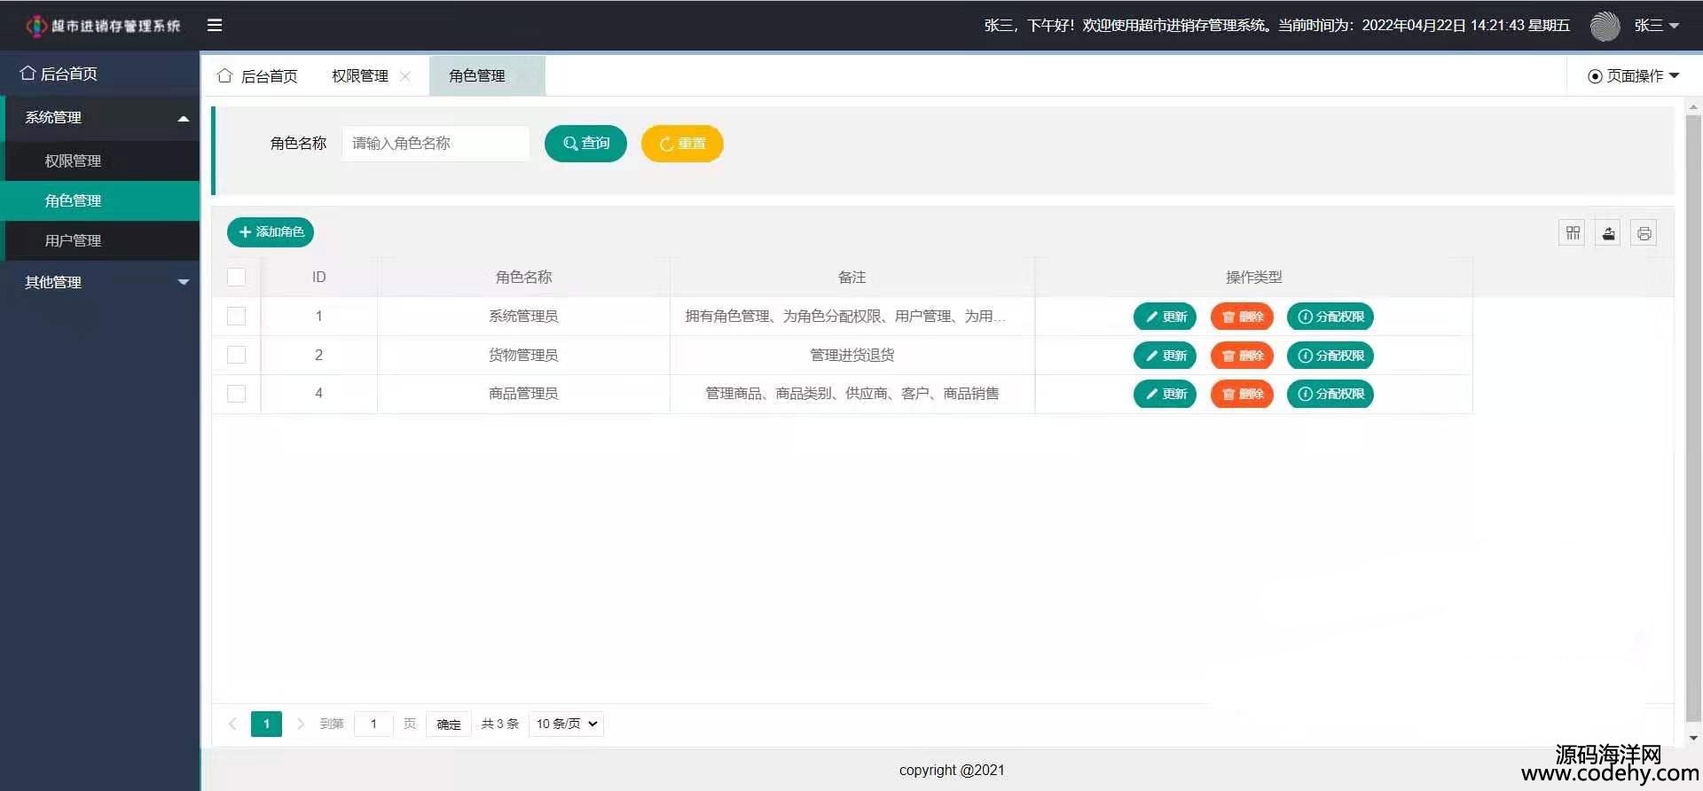Image resolution: width=1703 pixels, height=791 pixels.
Task: Open the 页面操作 dropdown menu
Action: coord(1633,76)
